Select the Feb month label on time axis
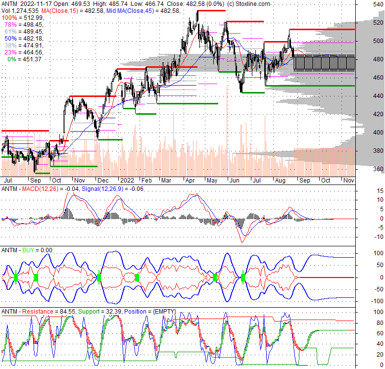Image resolution: width=385 pixels, height=369 pixels. 146,181
